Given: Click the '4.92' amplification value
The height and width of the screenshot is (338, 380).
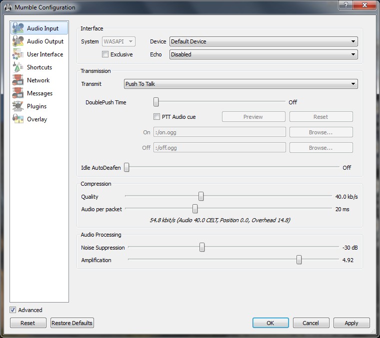Looking at the screenshot, I should 348,260.
